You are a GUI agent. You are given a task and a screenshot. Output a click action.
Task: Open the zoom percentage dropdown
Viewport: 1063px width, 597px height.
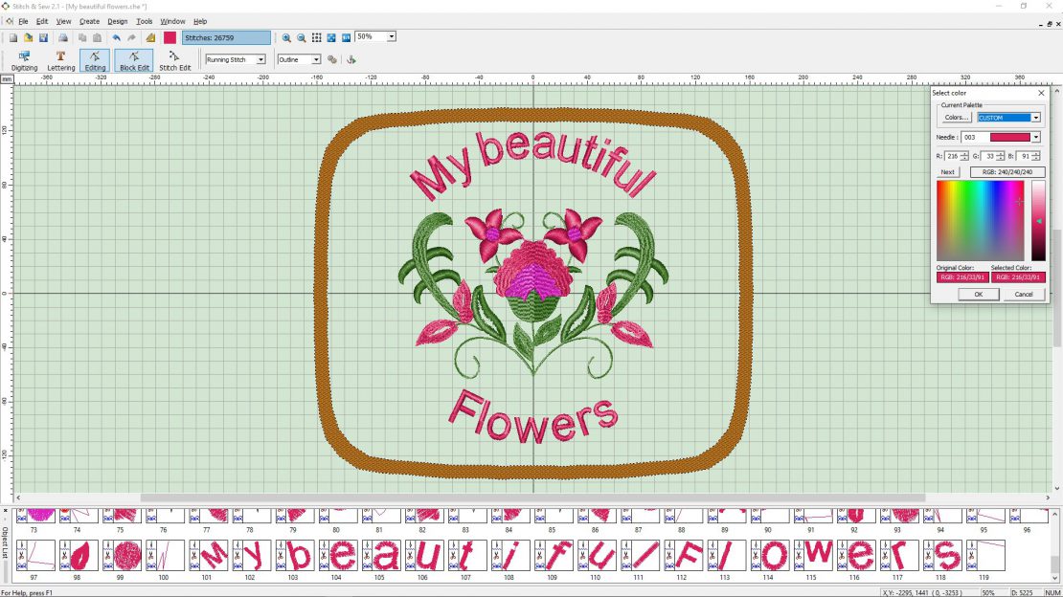pos(391,36)
